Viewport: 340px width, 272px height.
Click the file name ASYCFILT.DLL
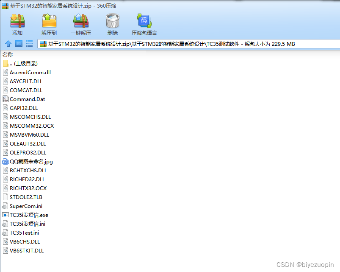[x=26, y=81]
